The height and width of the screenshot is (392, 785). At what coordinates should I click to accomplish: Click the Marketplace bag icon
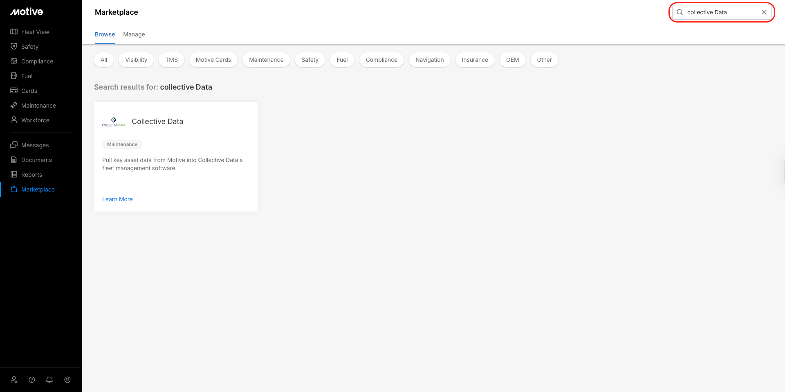[x=14, y=189]
